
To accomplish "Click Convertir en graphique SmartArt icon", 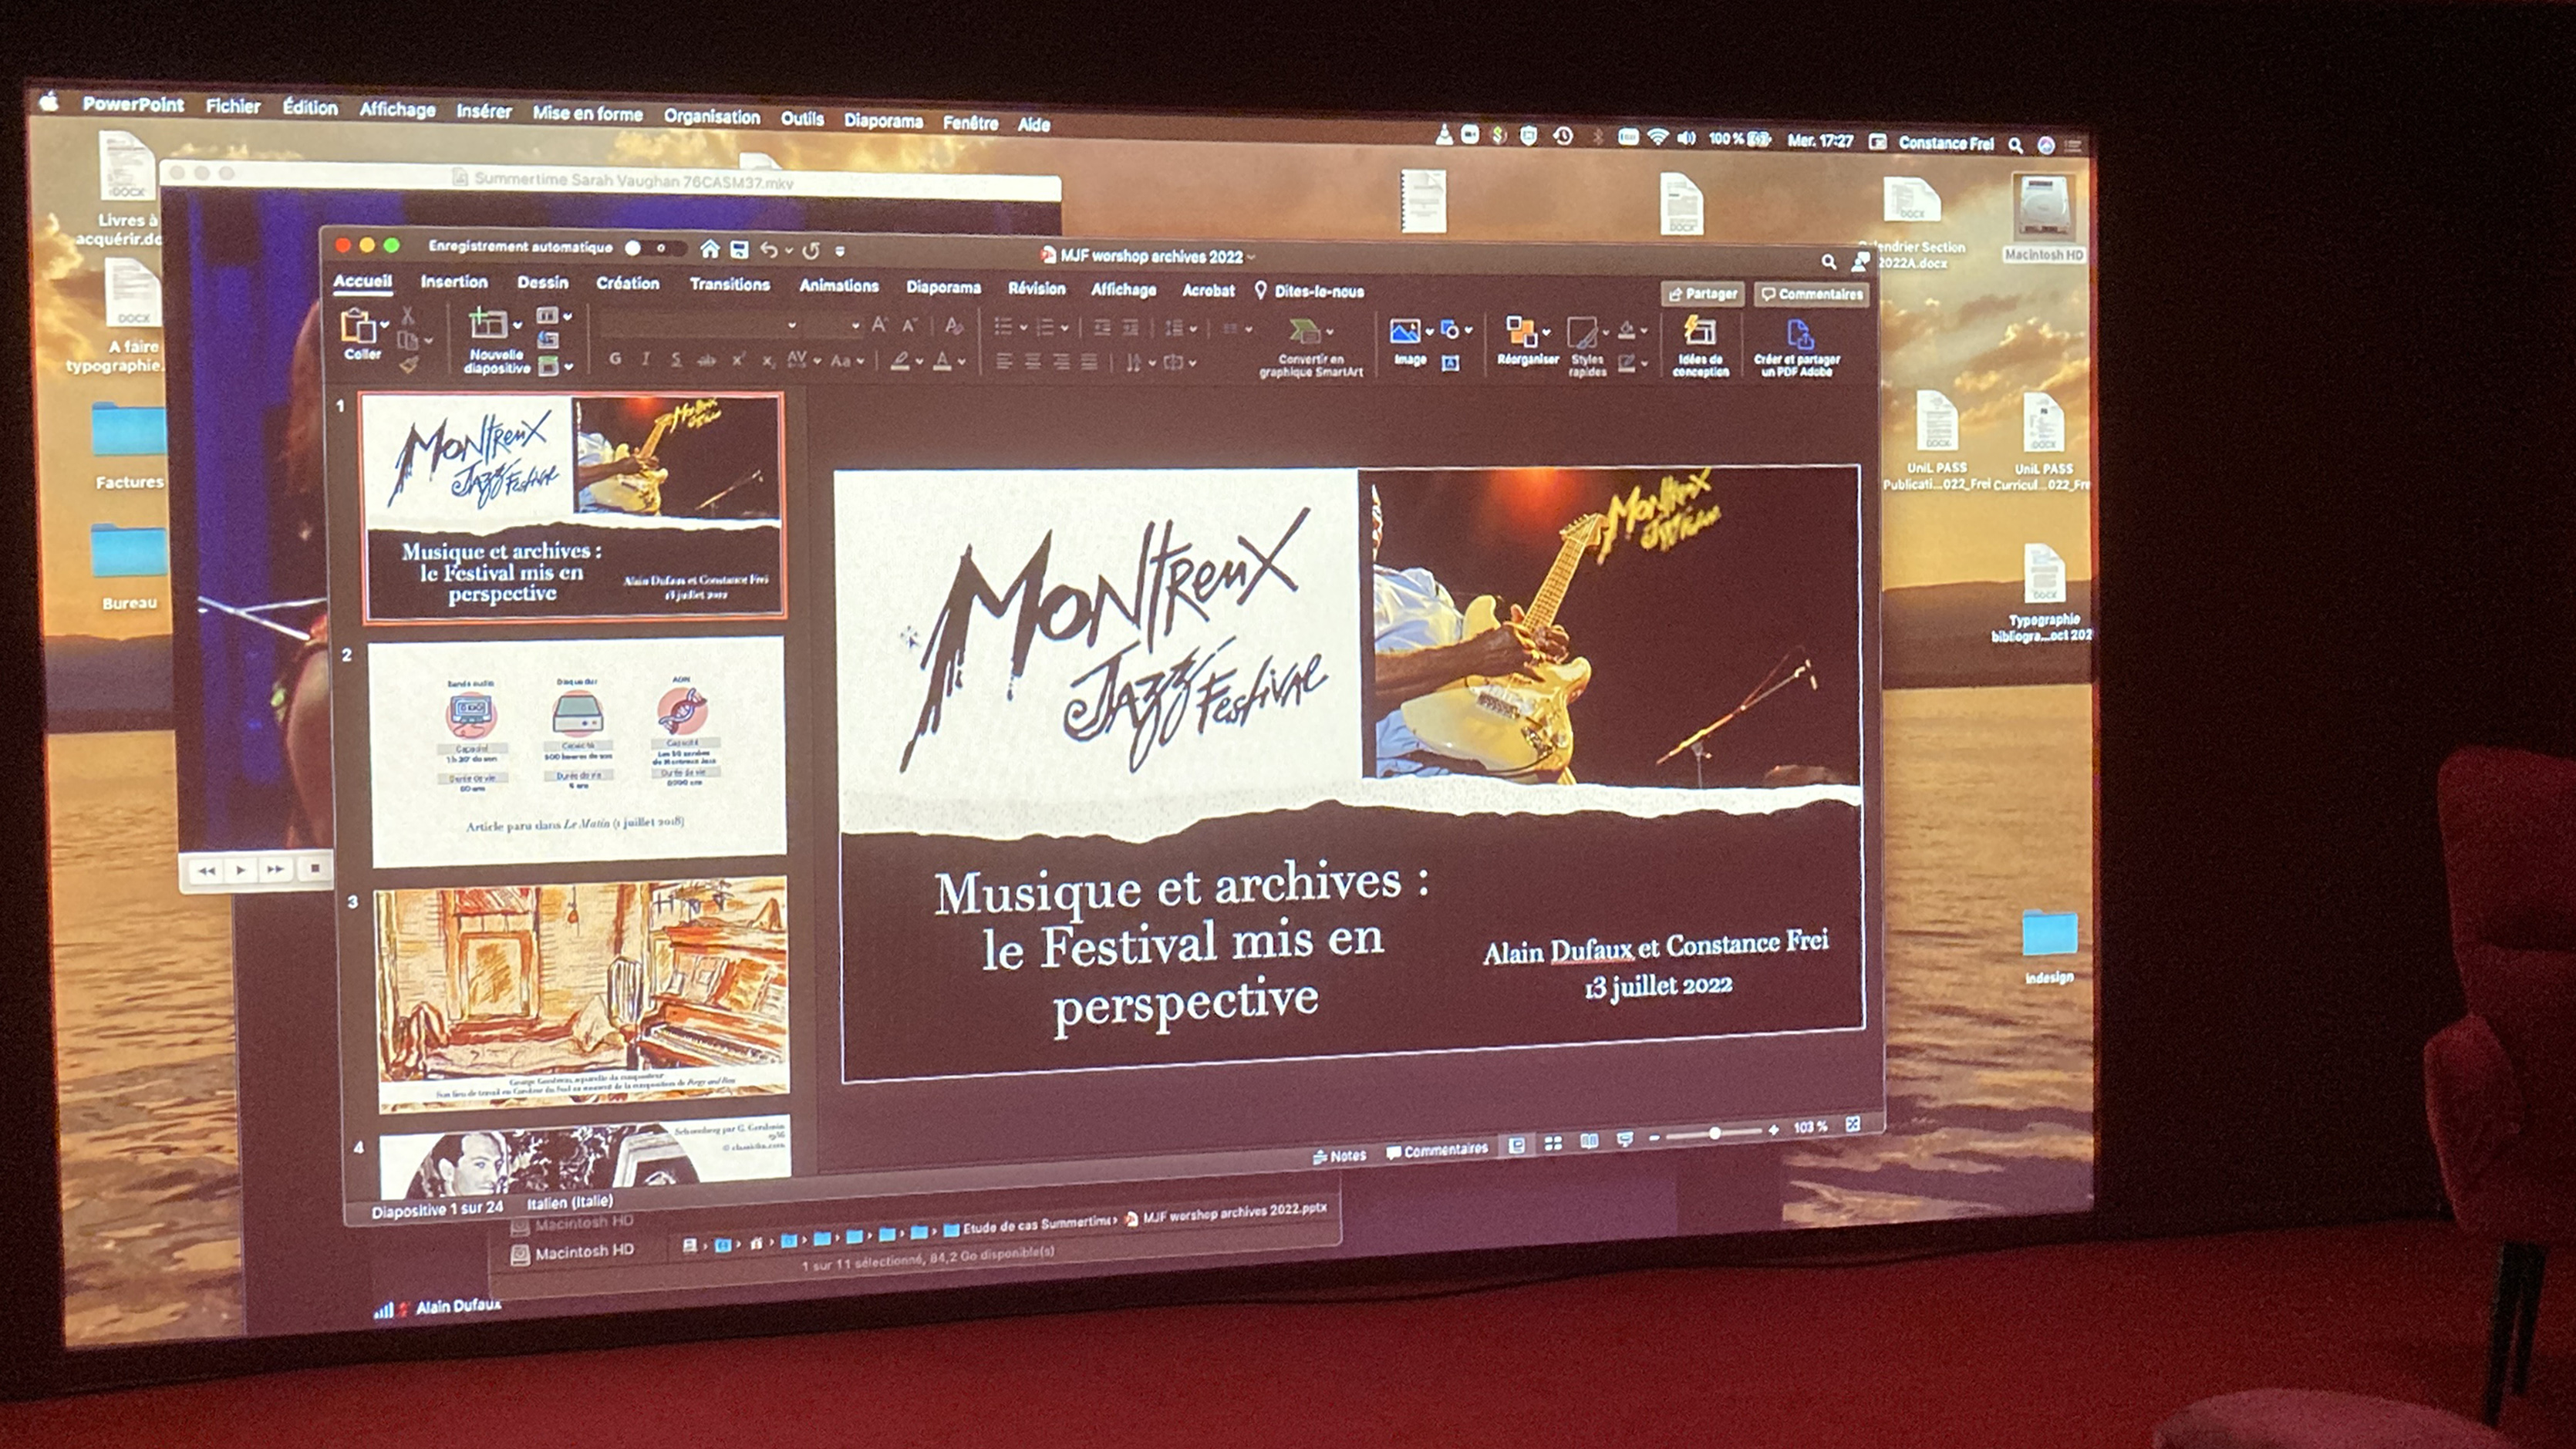I will (x=1304, y=332).
